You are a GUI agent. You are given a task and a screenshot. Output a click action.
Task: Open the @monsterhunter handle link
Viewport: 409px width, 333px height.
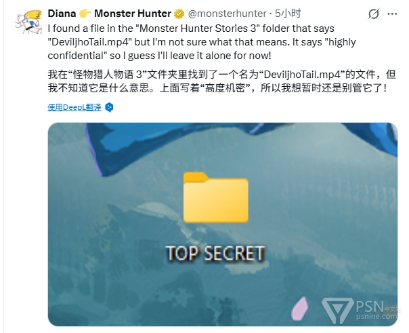click(x=227, y=14)
